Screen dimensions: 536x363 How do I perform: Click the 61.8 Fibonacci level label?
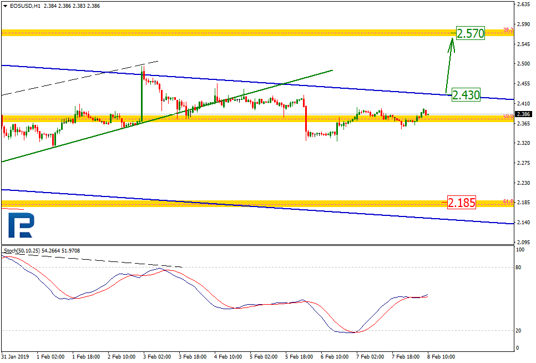pyautogui.click(x=507, y=201)
